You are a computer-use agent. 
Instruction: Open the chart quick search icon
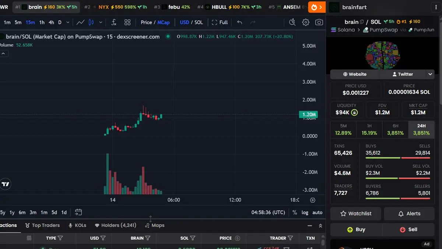point(292,22)
